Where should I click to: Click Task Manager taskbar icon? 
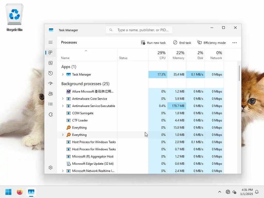tap(31, 192)
